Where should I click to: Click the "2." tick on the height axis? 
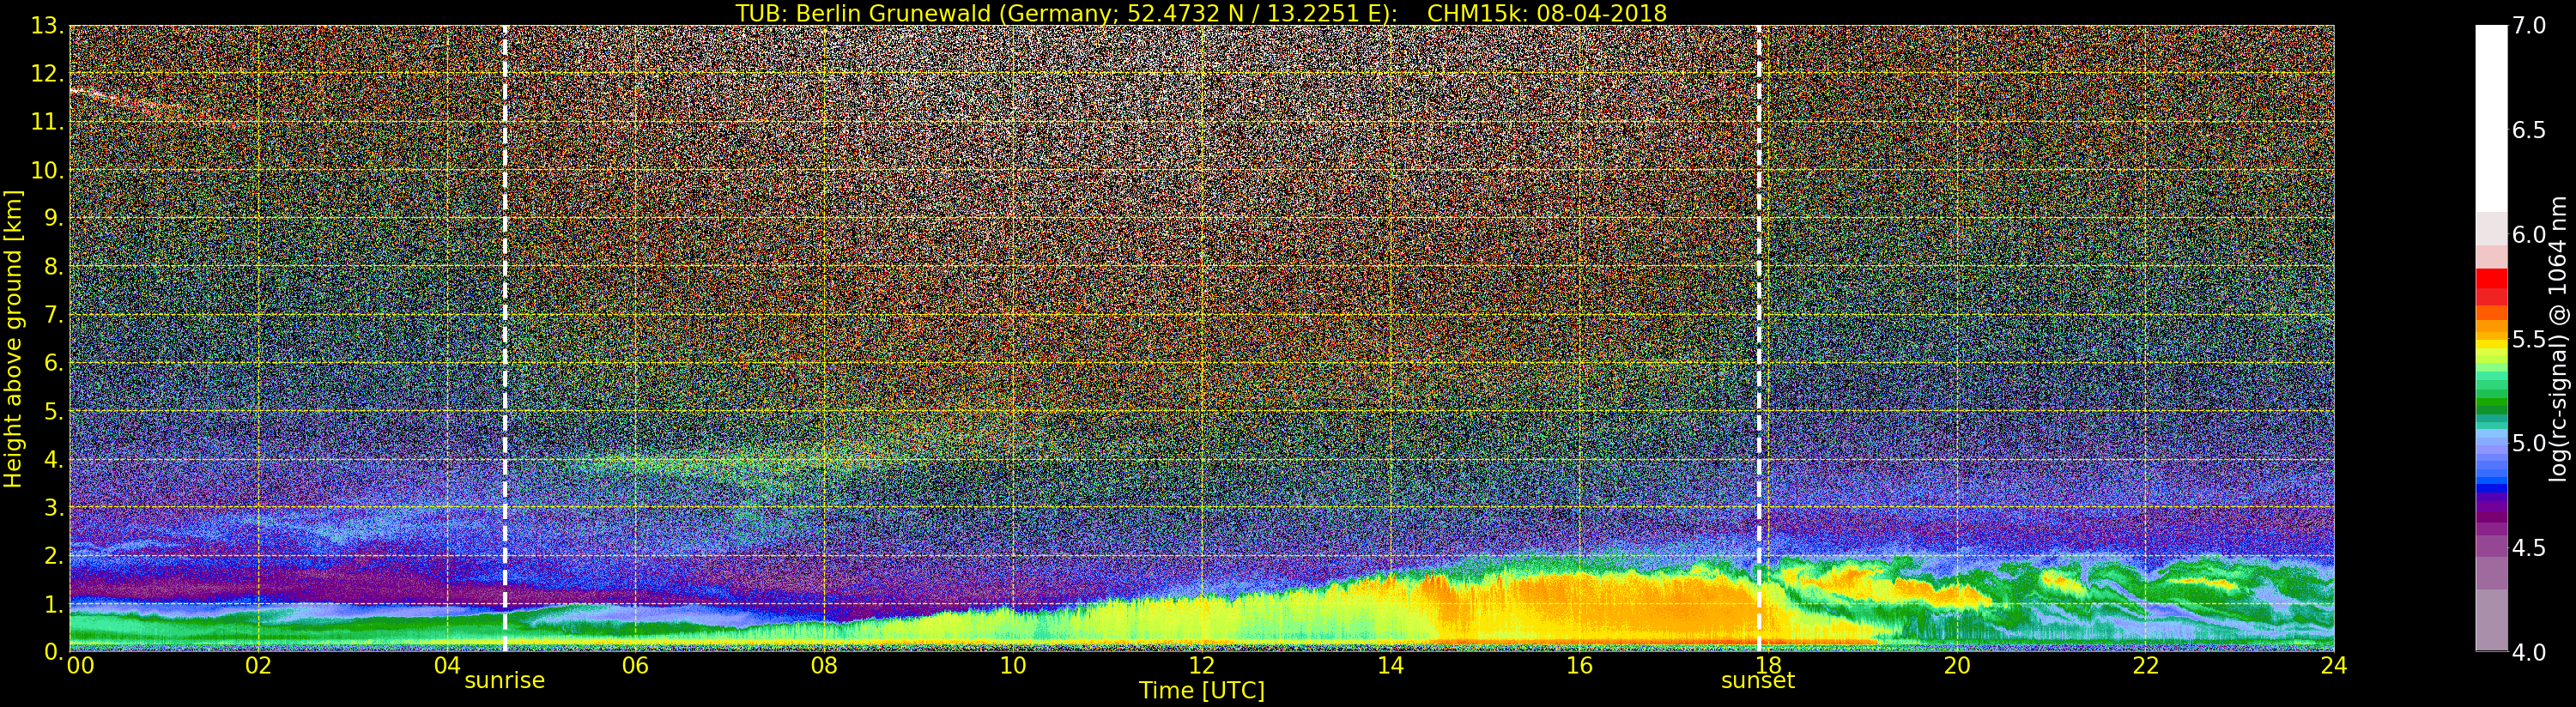click(53, 555)
